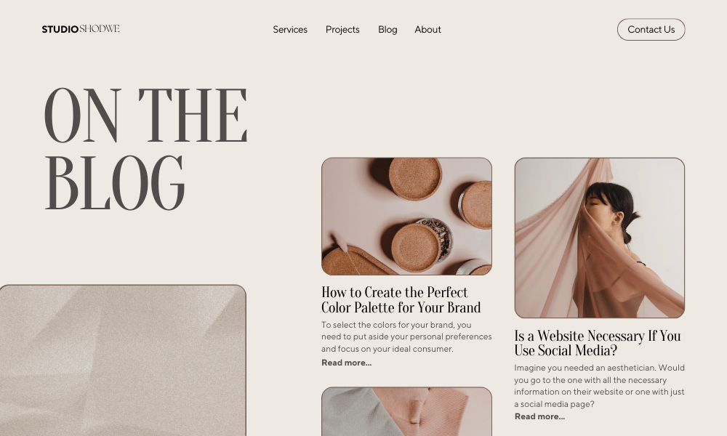Click the BLOG word in heading
727x436 pixels.
pos(115,183)
